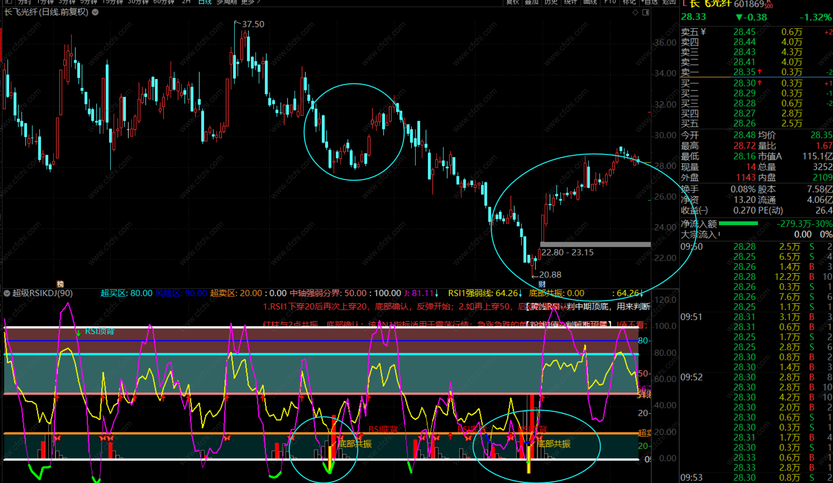Viewport: 833px width, 483px height.
Task: Switch to the 60分钟 period tab
Action: pyautogui.click(x=164, y=2)
